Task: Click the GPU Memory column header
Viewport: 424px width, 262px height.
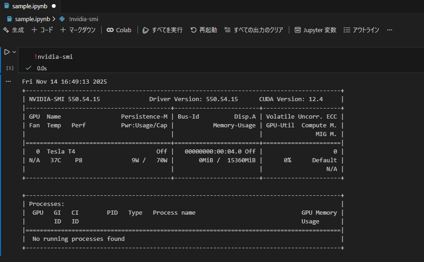Action: (319, 213)
